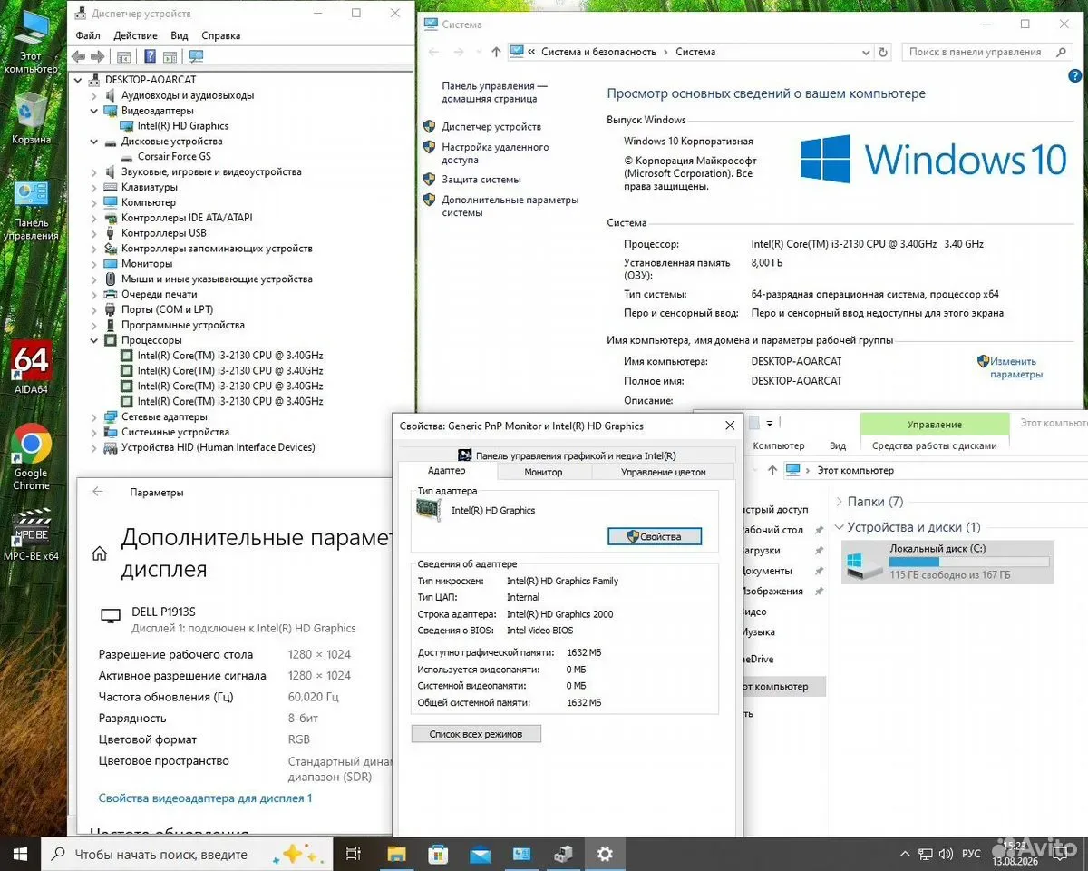Click the forward arrow in Device Manager toolbar
1088x871 pixels.
tap(97, 56)
